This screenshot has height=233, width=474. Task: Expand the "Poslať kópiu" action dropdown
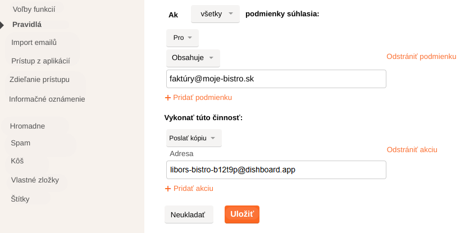point(194,138)
